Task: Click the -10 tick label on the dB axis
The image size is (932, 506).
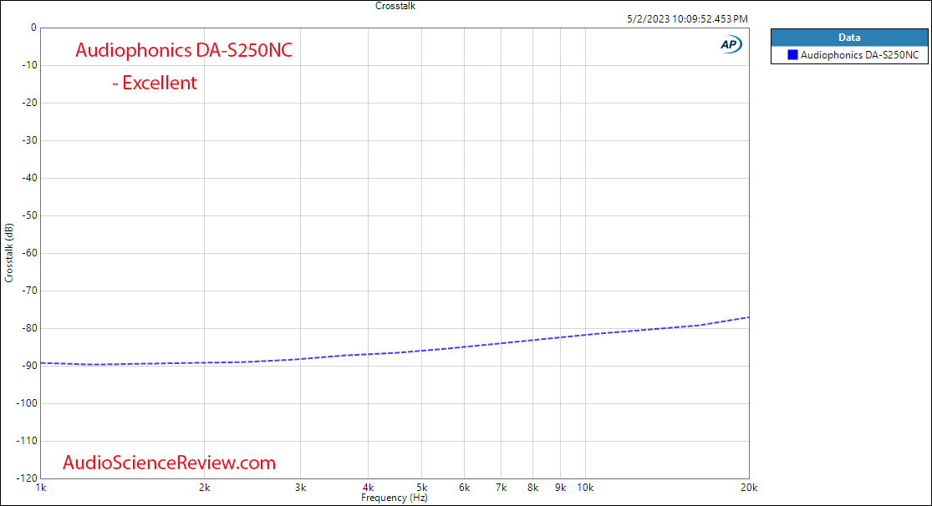Action: [x=29, y=65]
